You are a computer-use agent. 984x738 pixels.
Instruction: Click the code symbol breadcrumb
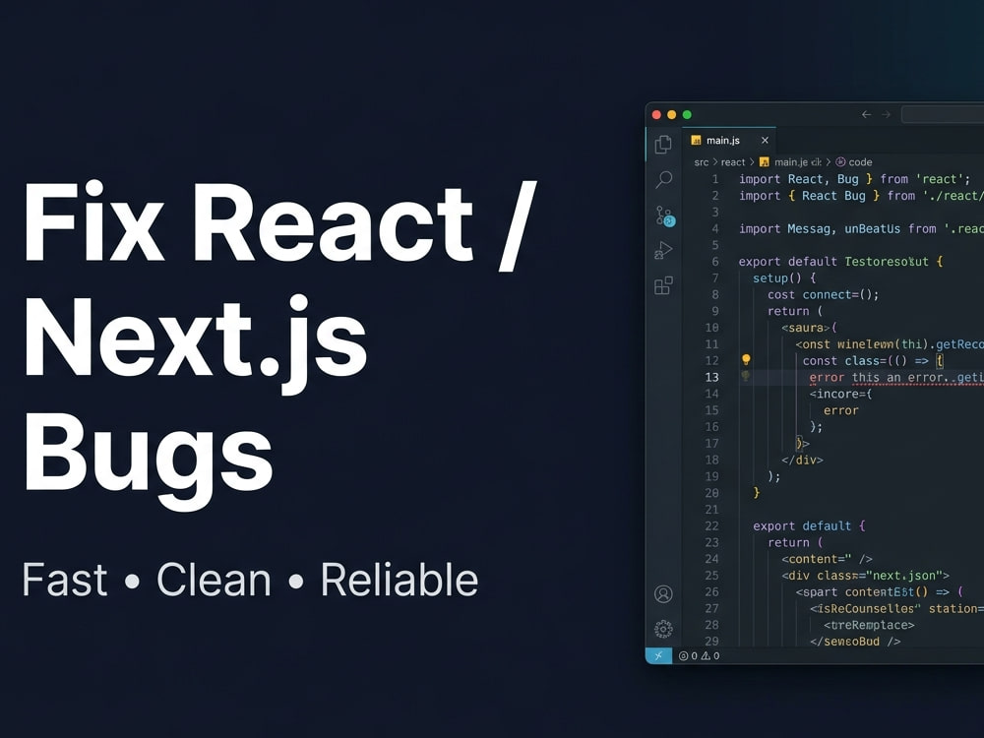[854, 162]
